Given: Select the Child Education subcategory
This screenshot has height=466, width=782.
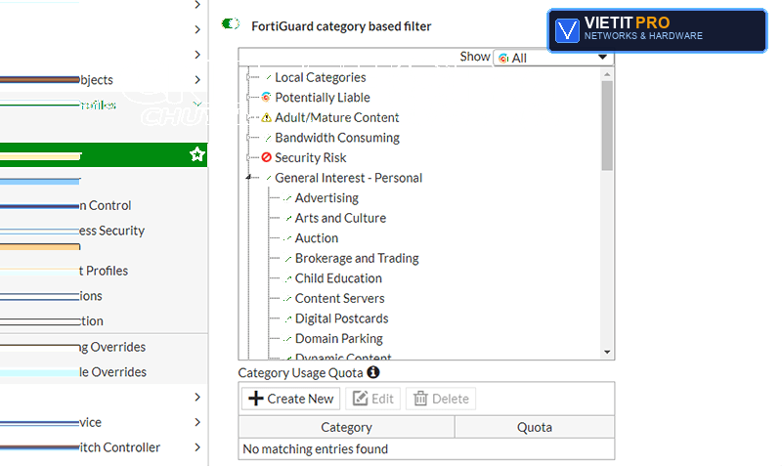Looking at the screenshot, I should 338,278.
